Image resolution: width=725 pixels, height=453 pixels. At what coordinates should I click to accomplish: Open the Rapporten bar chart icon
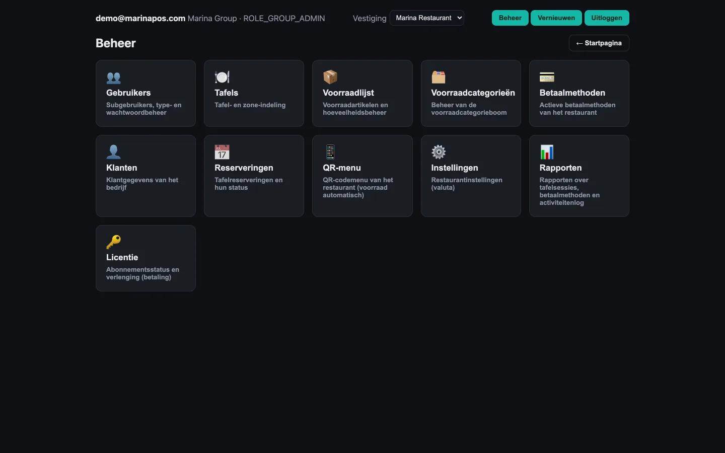pos(547,152)
